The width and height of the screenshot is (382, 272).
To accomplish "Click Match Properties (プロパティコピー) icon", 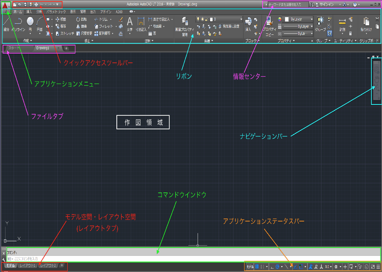I will click(270, 26).
